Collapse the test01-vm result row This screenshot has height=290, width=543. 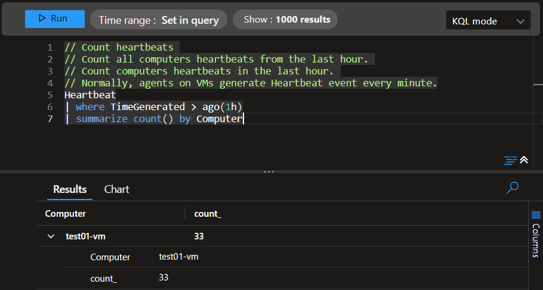[51, 236]
